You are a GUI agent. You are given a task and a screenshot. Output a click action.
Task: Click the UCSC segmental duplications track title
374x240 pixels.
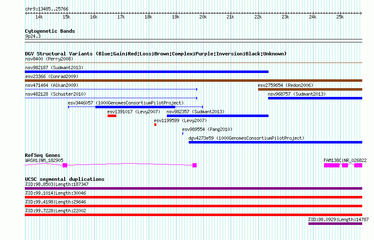coord(65,179)
